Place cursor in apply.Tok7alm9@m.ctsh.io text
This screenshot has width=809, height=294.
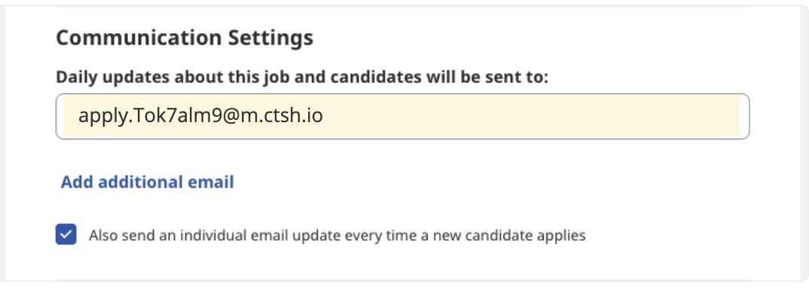[x=200, y=115]
